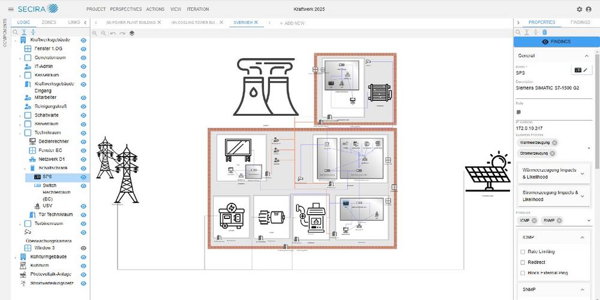The height and width of the screenshot is (300, 600).
Task: Open the Protocols dropdown arrow
Action: (589, 221)
